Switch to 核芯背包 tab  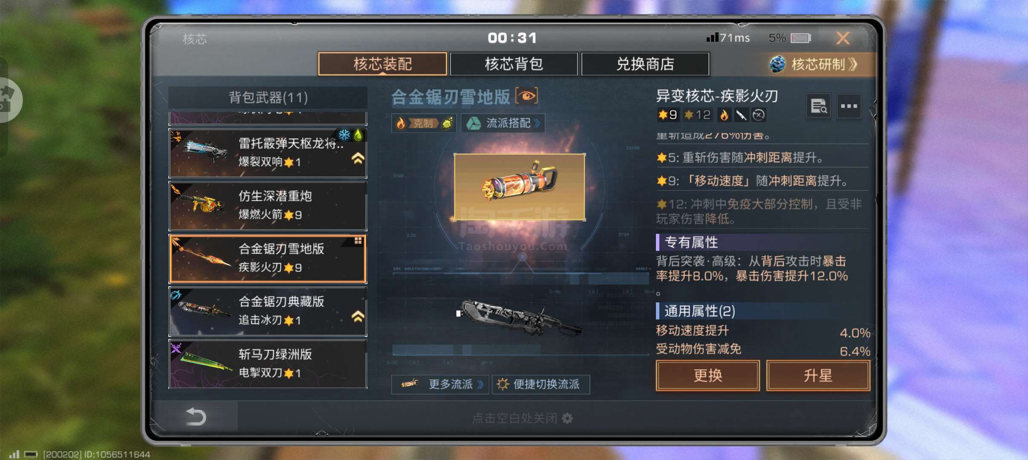pyautogui.click(x=514, y=64)
